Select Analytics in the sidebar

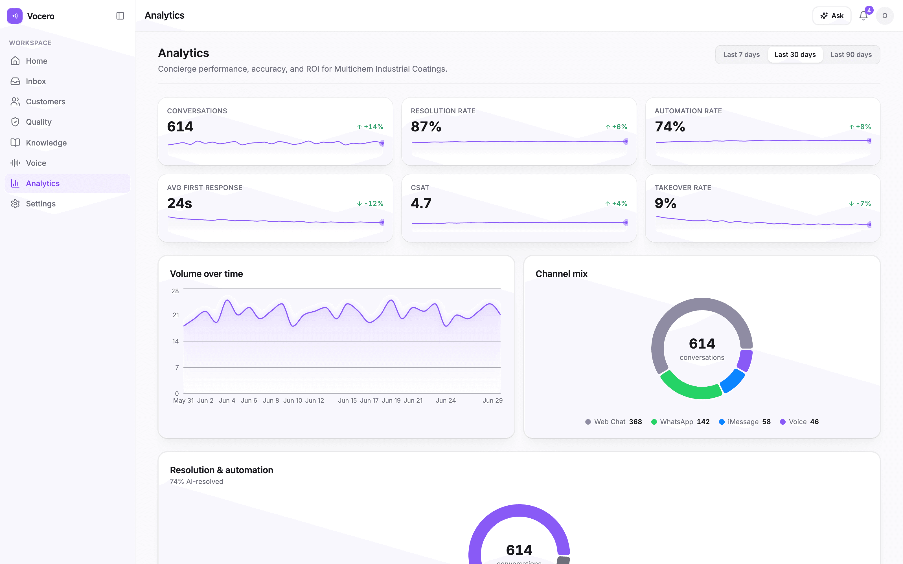[x=67, y=183]
